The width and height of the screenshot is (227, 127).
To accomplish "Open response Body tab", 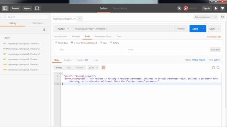I will click(x=57, y=60).
